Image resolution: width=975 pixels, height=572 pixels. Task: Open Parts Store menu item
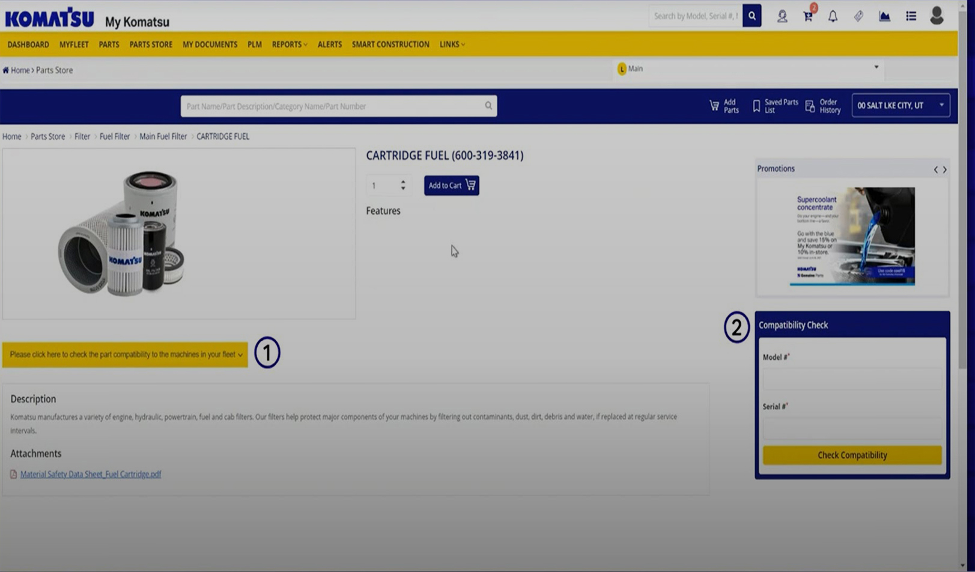tap(151, 44)
